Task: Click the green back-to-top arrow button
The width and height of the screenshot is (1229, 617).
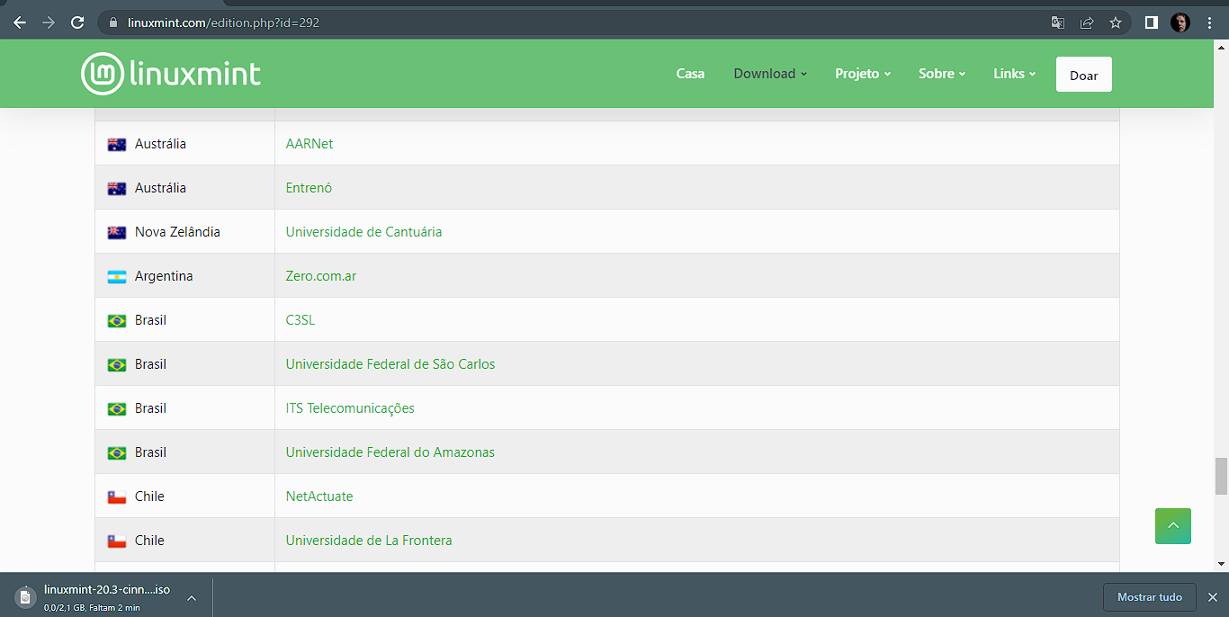Action: tap(1173, 526)
